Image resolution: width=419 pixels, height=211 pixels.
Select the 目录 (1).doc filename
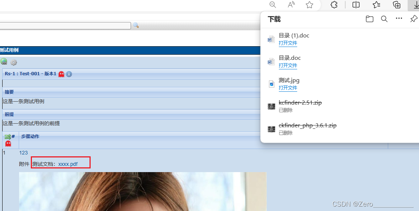pos(294,35)
